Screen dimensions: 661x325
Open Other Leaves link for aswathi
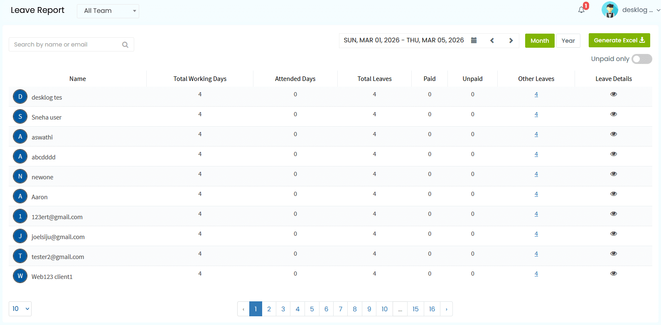click(536, 134)
